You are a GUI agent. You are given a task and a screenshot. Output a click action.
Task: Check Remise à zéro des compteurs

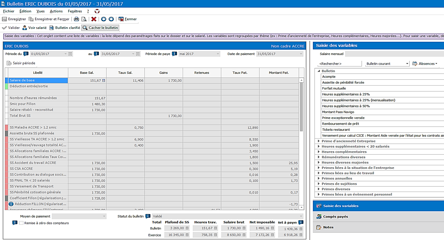tap(21, 223)
